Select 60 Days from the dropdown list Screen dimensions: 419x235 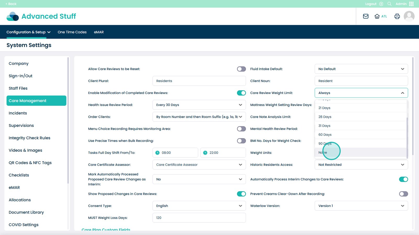325,135
